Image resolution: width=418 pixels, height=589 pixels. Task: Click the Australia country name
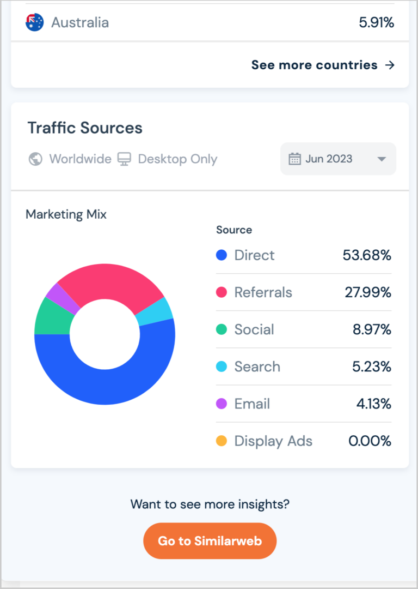80,22
